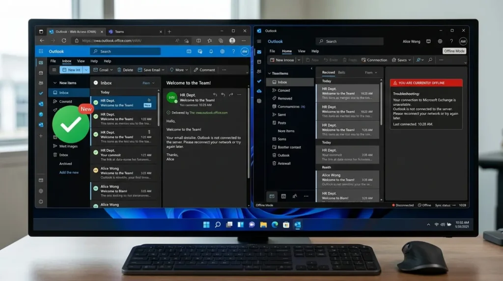The width and height of the screenshot is (503, 281).
Task: Open the search magnifier in desktop Outlook ribbon
Action: [430, 60]
